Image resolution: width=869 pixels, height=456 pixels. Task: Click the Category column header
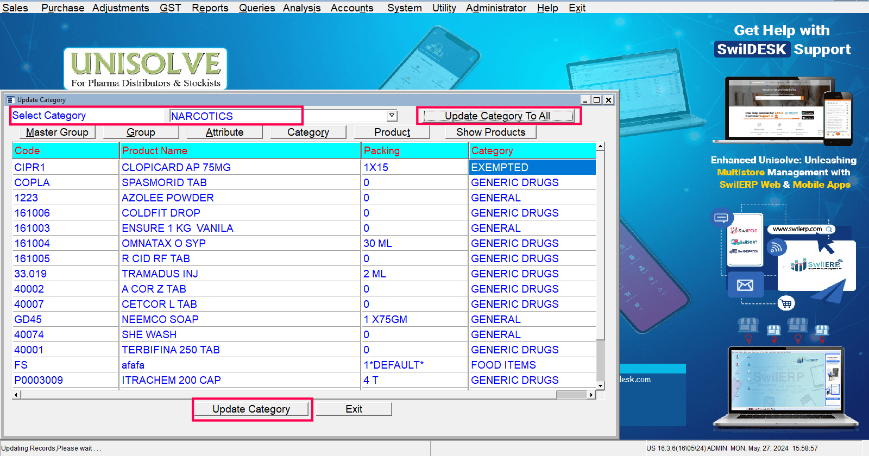point(532,150)
